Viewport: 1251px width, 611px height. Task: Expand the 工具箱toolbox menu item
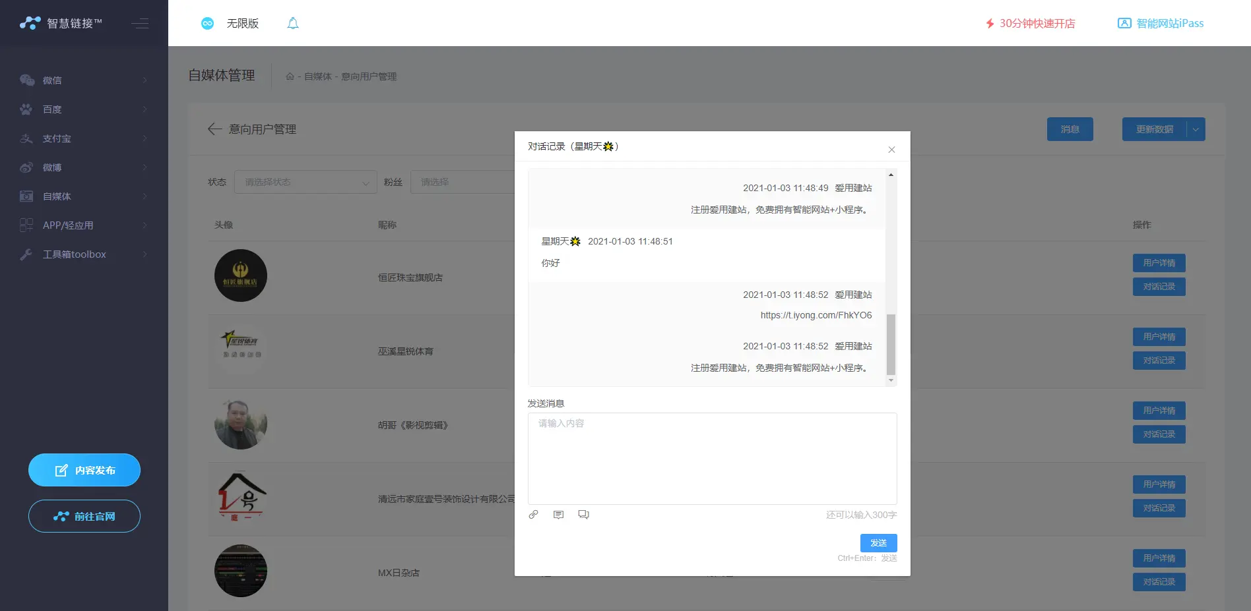[x=84, y=254]
